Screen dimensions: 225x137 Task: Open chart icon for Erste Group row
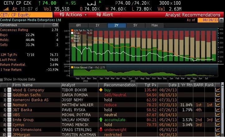(x=218, y=120)
